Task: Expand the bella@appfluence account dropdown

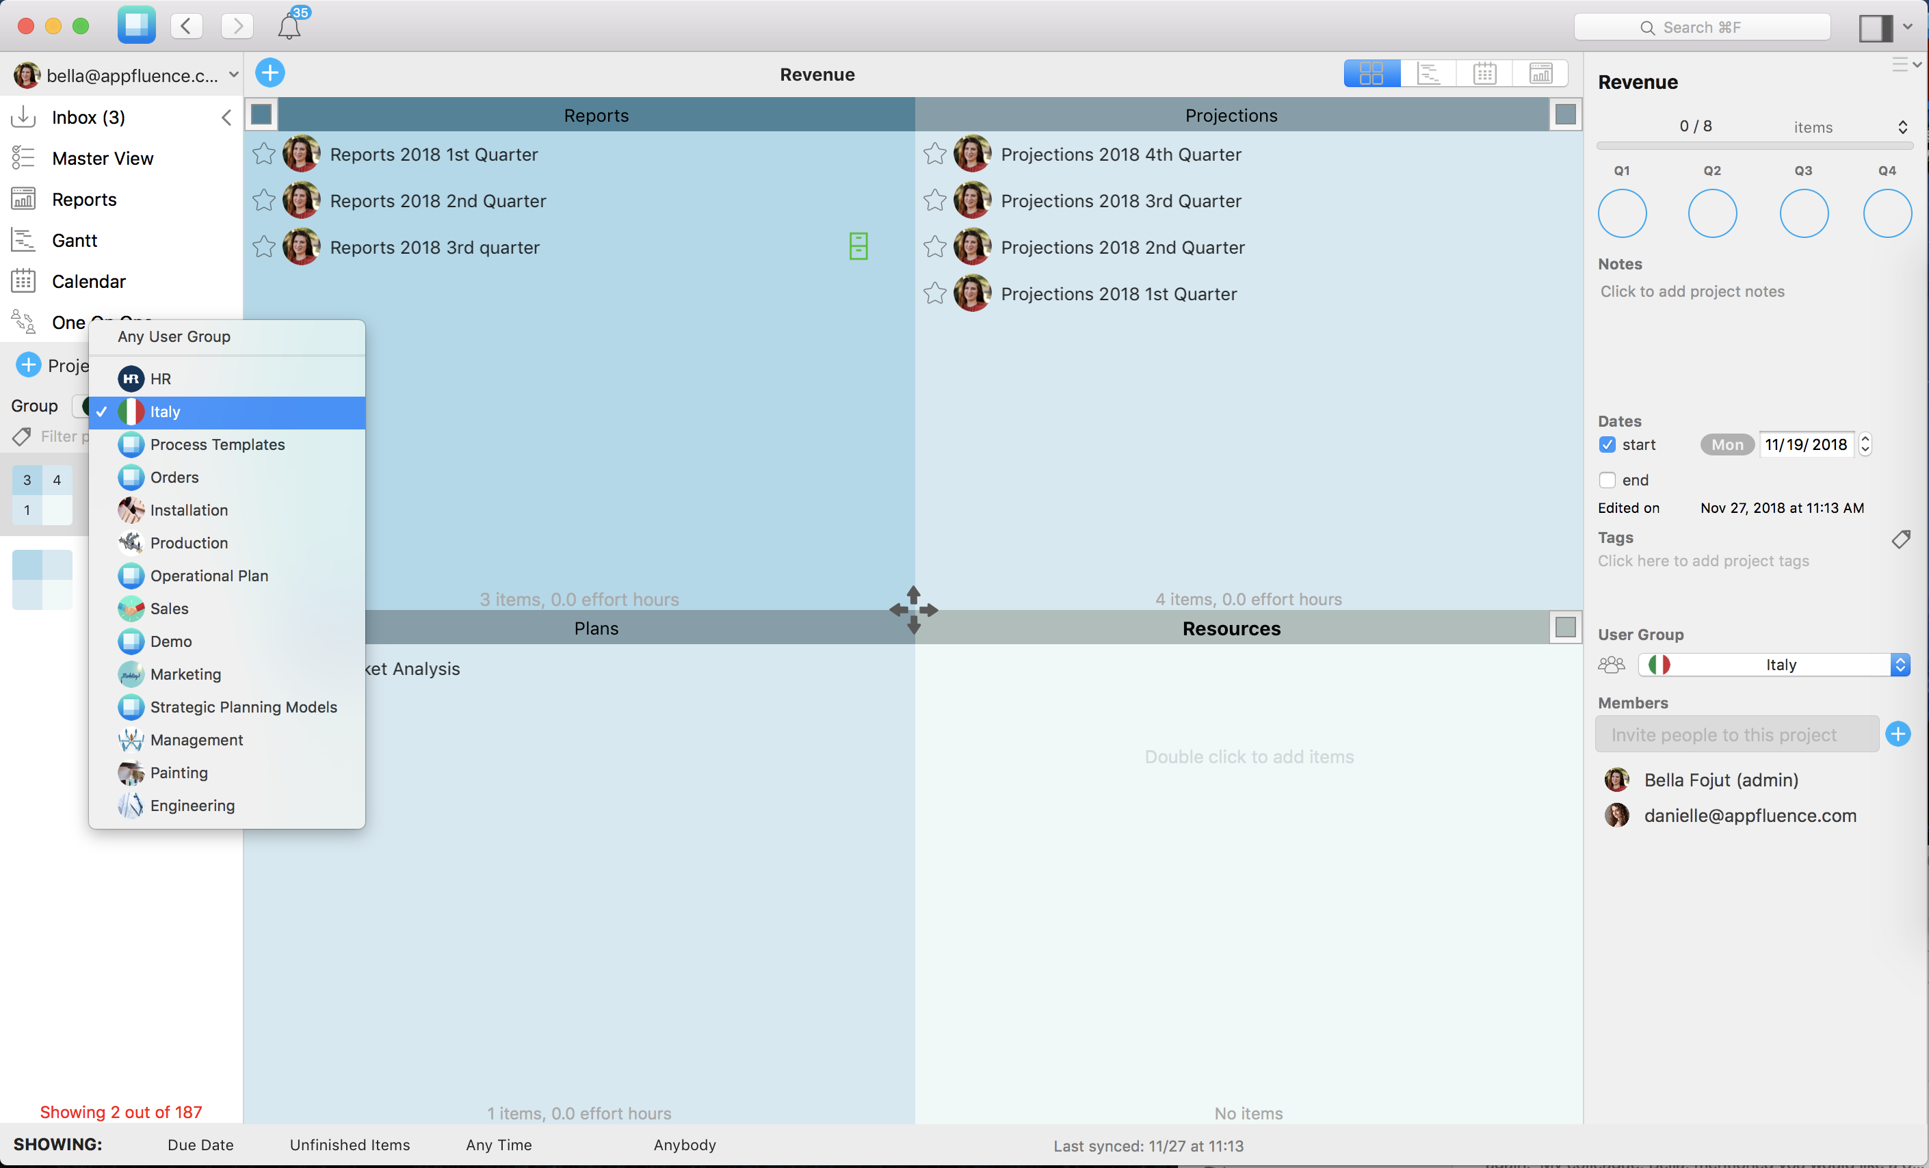Action: [233, 75]
